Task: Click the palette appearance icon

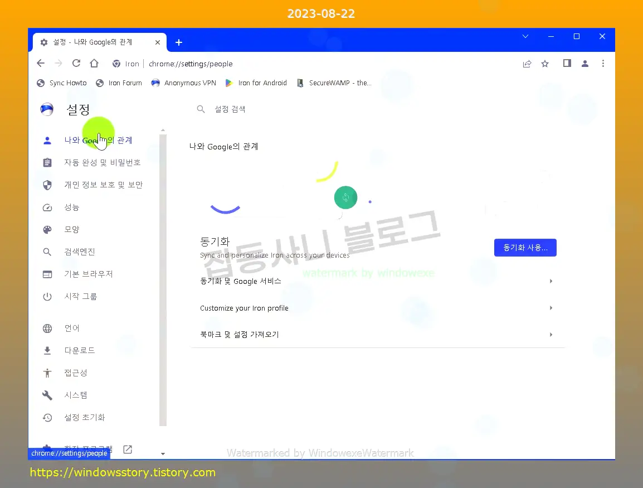Action: pyautogui.click(x=47, y=229)
